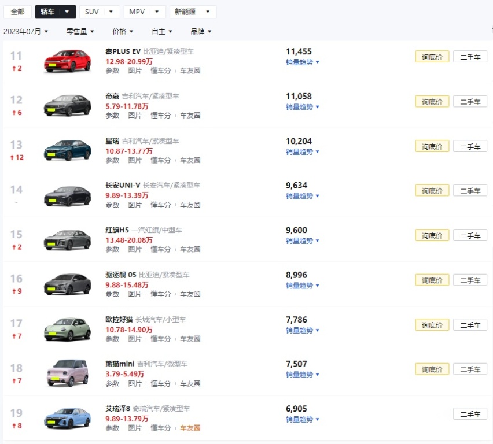This screenshot has width=493, height=444.
Task: Expand 销量趋势 for 帝豪
Action: pyautogui.click(x=303, y=107)
